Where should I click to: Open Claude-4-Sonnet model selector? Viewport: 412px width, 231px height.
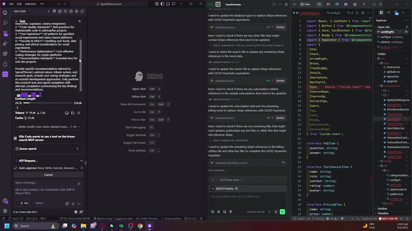256,212
